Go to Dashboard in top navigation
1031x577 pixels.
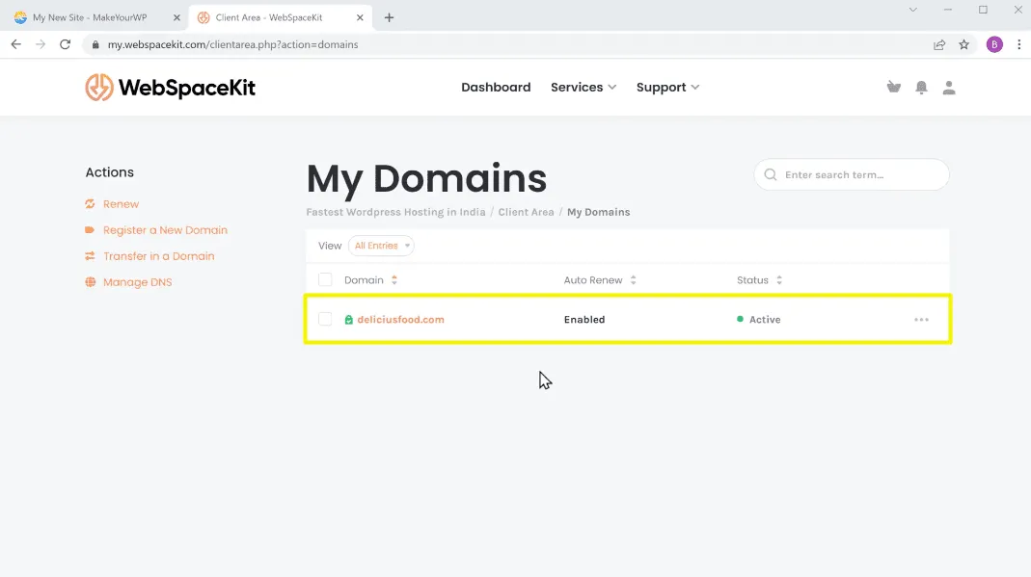pos(496,88)
